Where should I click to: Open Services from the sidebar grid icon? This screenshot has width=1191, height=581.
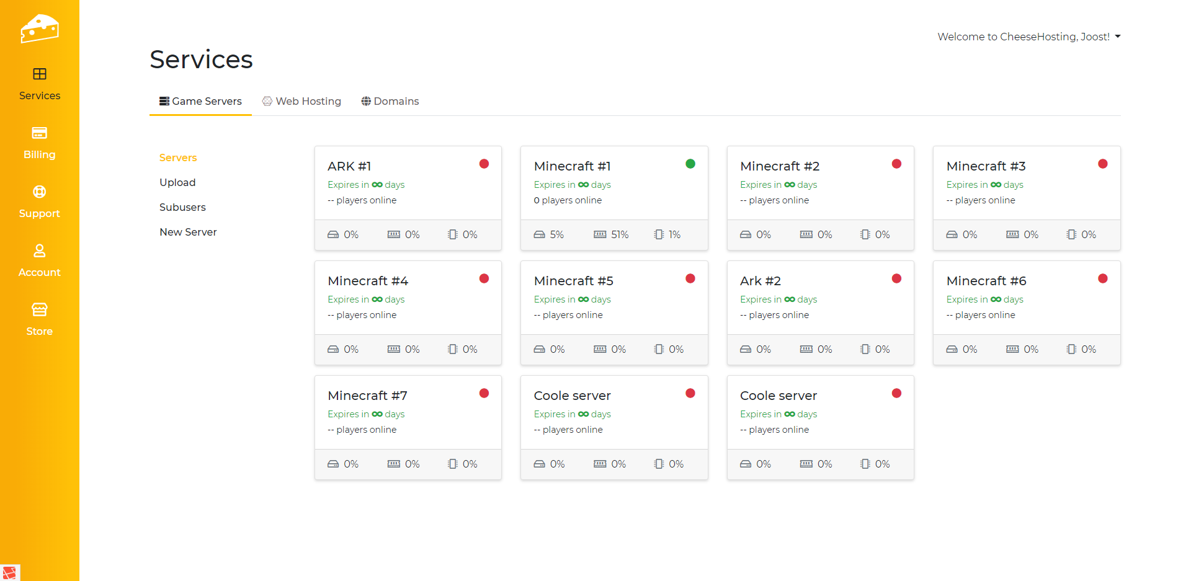[x=39, y=74]
